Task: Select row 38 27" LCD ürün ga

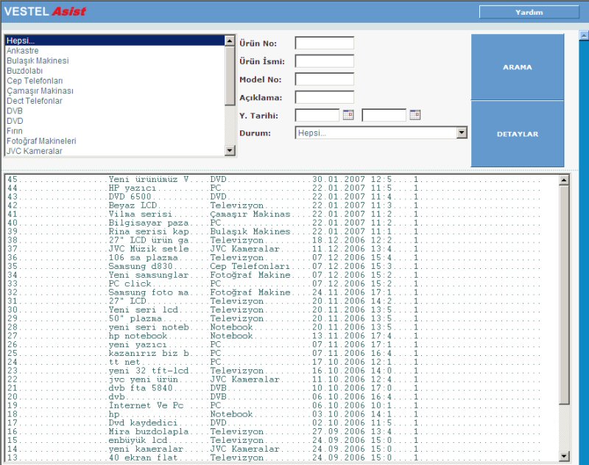Action: [x=282, y=240]
